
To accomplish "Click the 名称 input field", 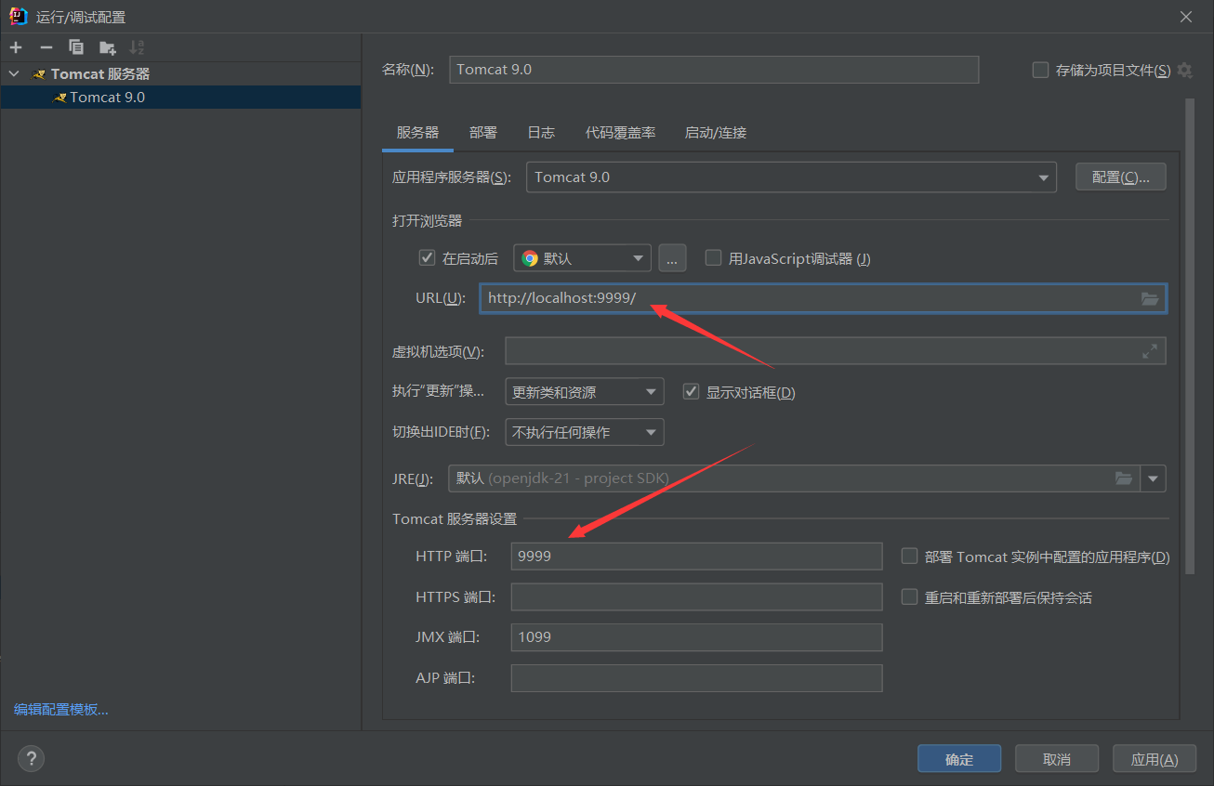I will tap(714, 70).
